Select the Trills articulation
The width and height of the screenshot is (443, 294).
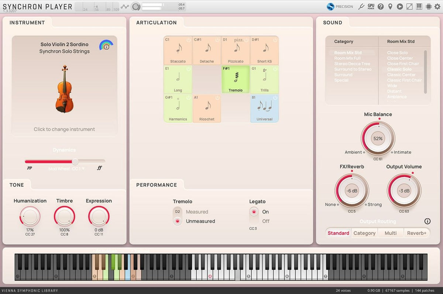(x=264, y=79)
